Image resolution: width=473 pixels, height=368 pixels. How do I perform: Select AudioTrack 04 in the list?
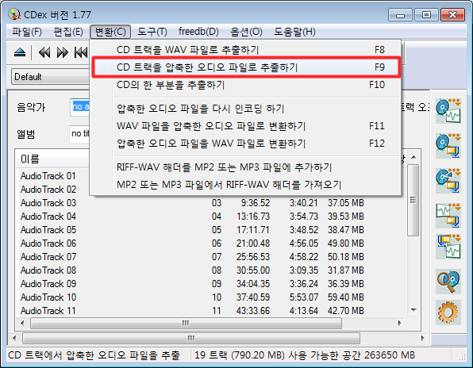coord(48,217)
